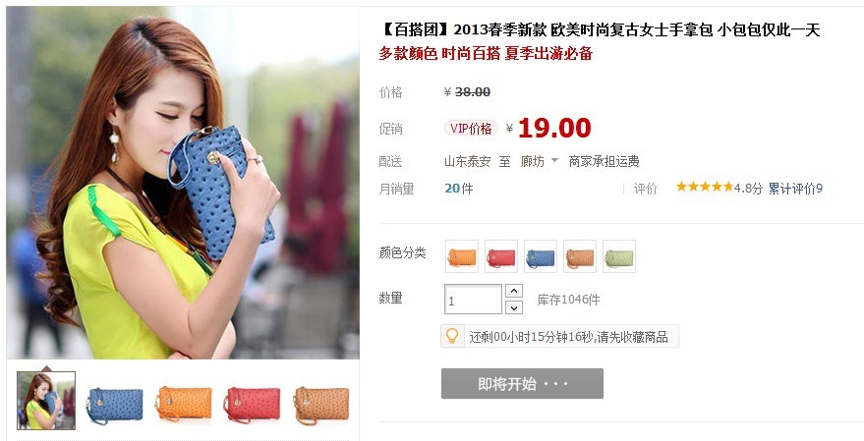Click the VIP价格 badge

[471, 129]
